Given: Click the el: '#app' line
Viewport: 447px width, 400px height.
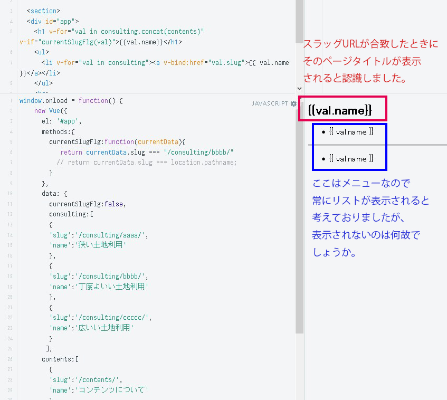Looking at the screenshot, I should (x=63, y=121).
